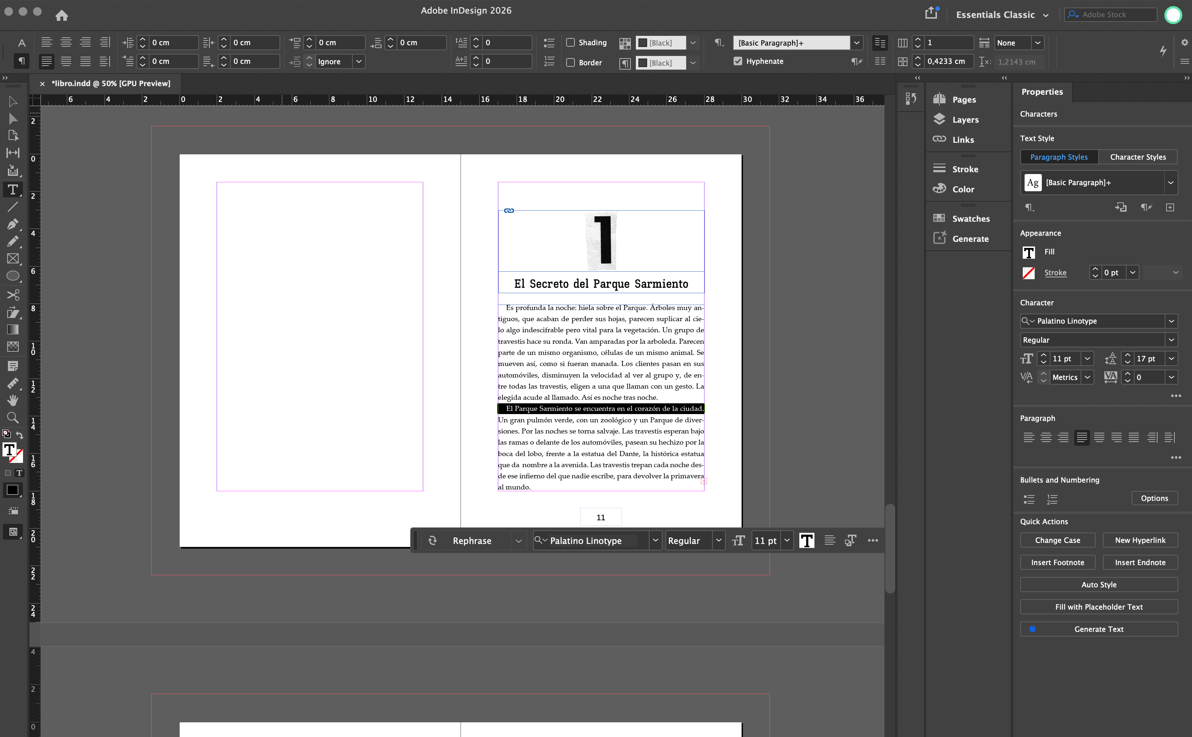Open the Swatches panel
The height and width of the screenshot is (737, 1192).
tap(961, 219)
